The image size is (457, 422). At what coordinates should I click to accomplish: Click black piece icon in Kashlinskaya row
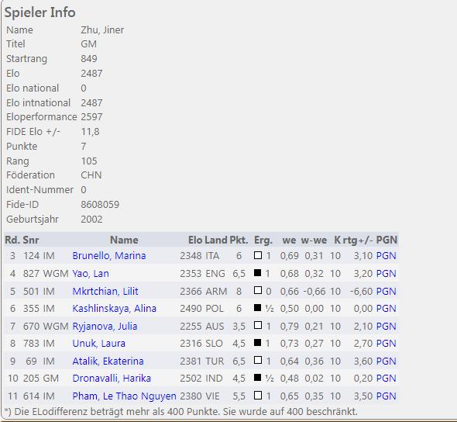click(x=258, y=308)
